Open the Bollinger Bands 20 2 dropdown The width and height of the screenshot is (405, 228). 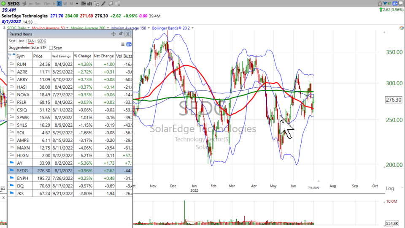[192, 28]
